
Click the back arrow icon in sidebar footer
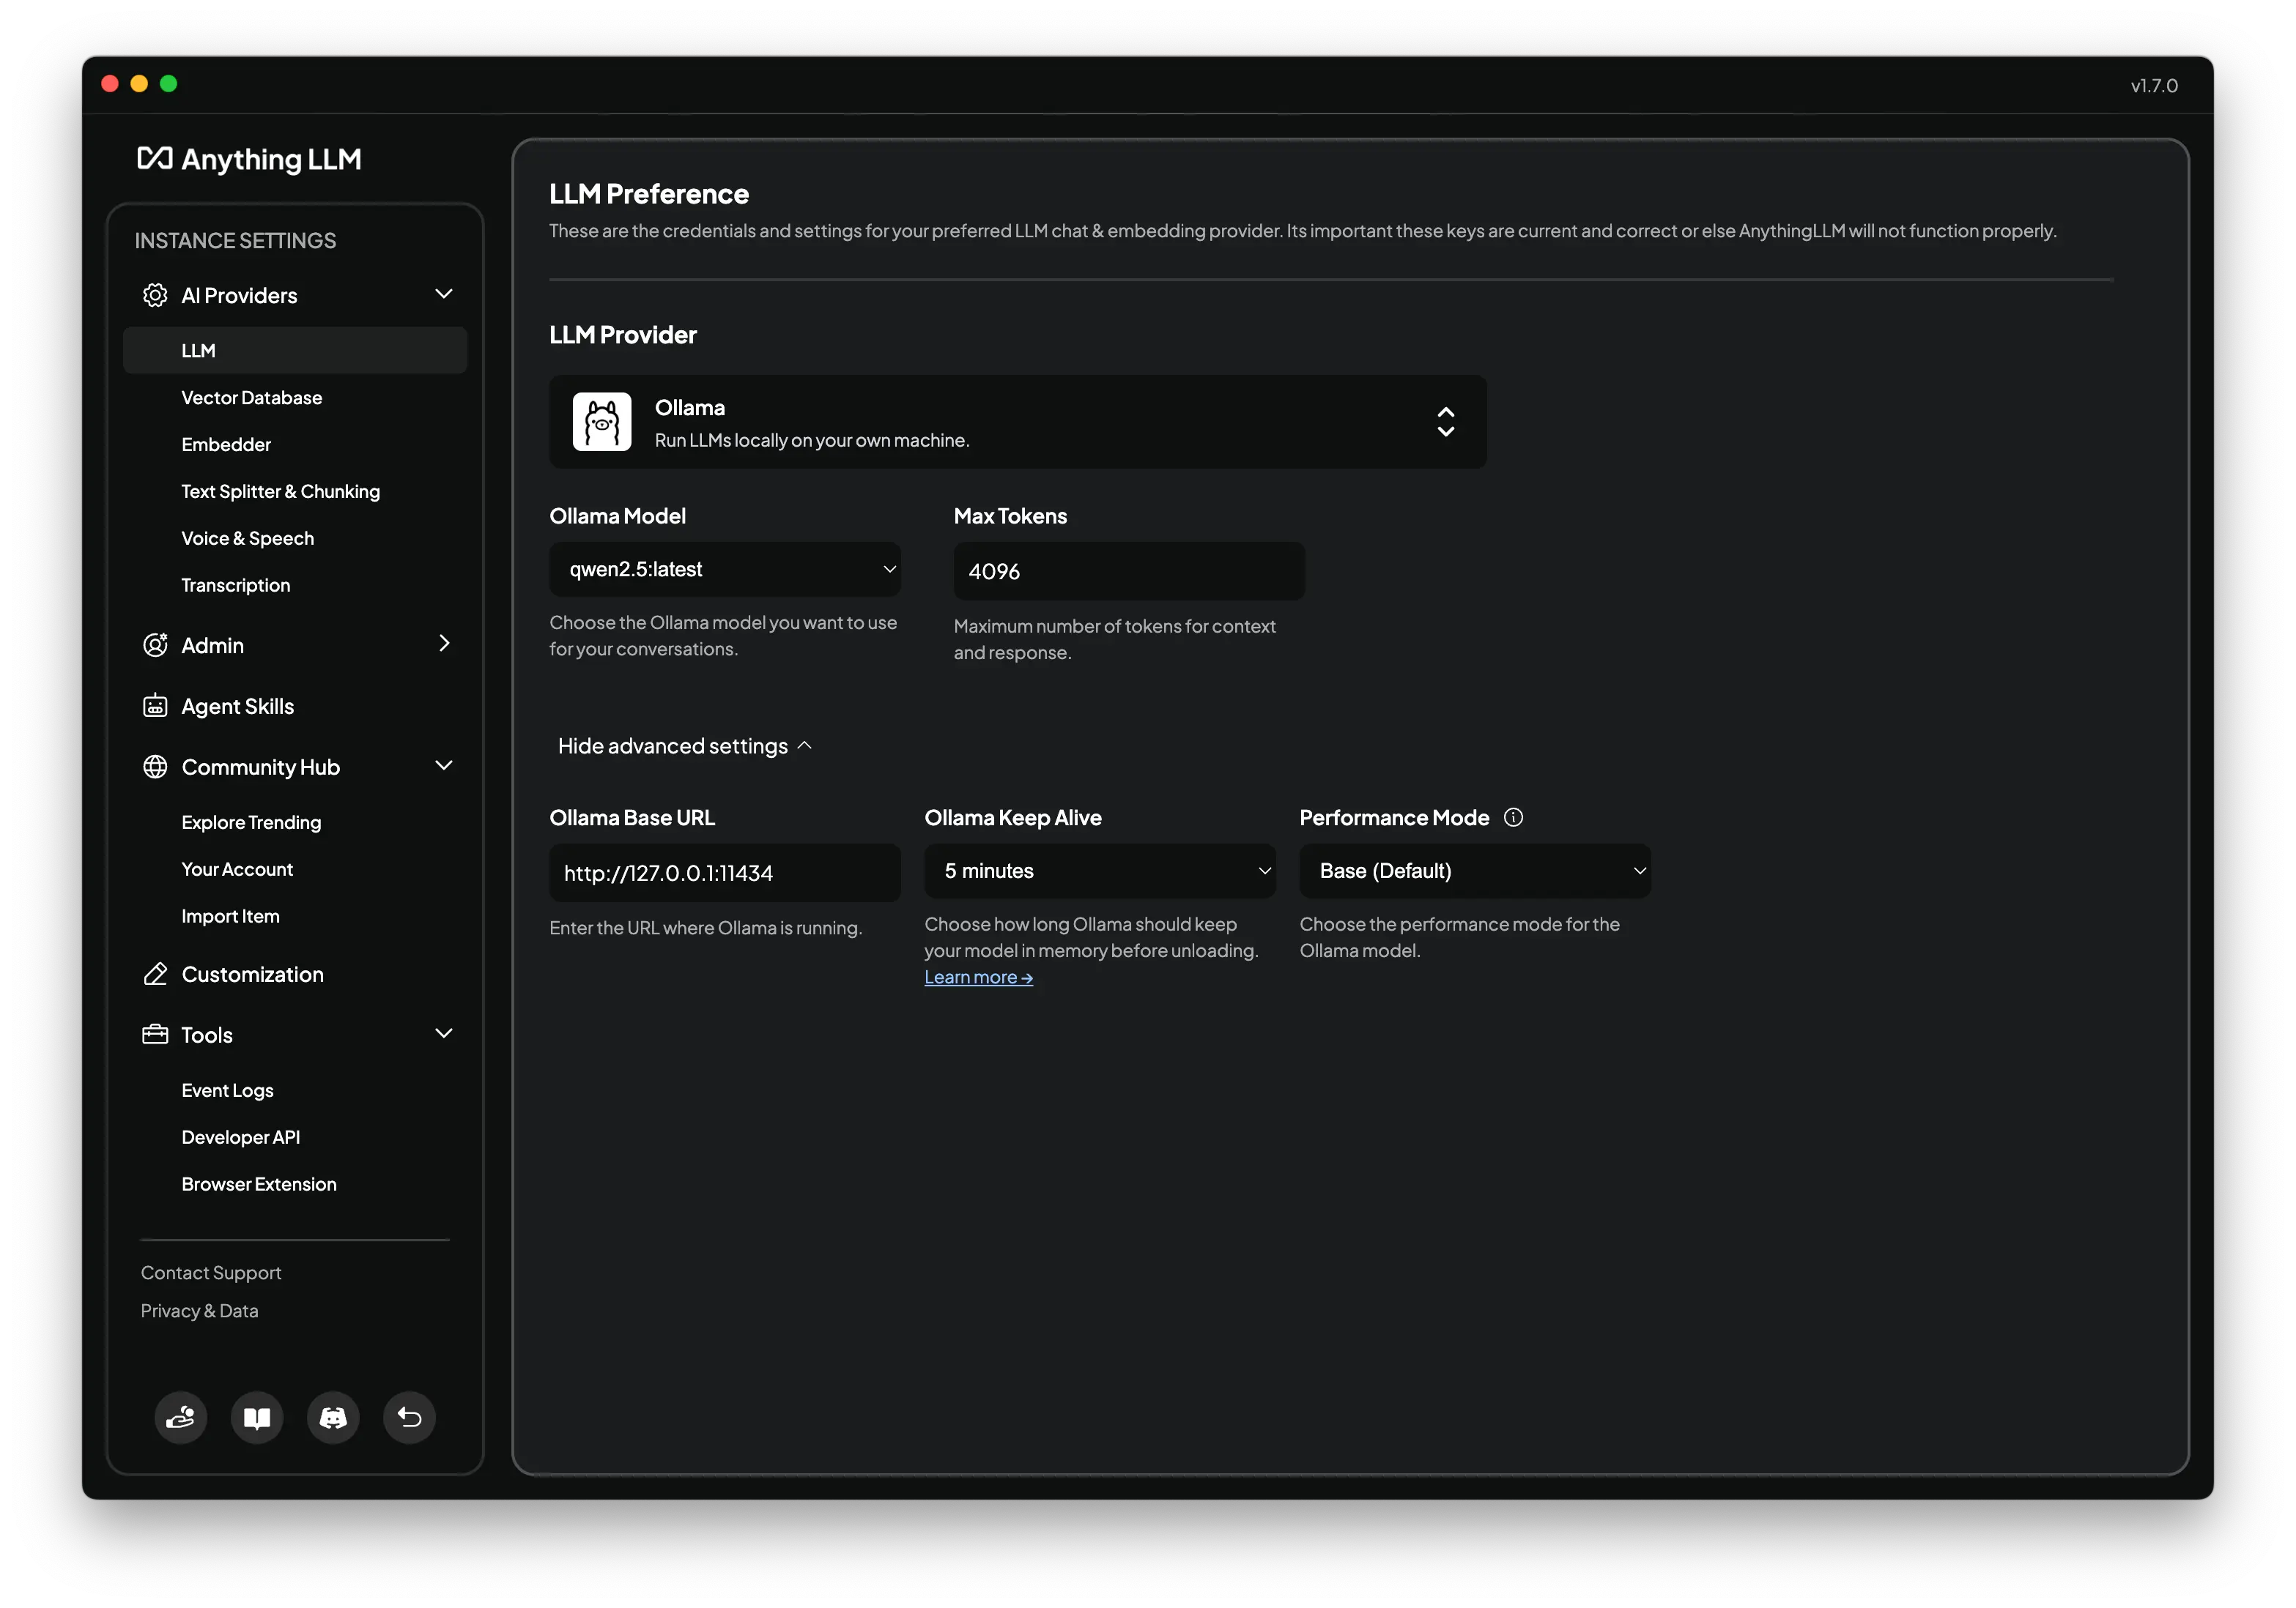(x=409, y=1417)
